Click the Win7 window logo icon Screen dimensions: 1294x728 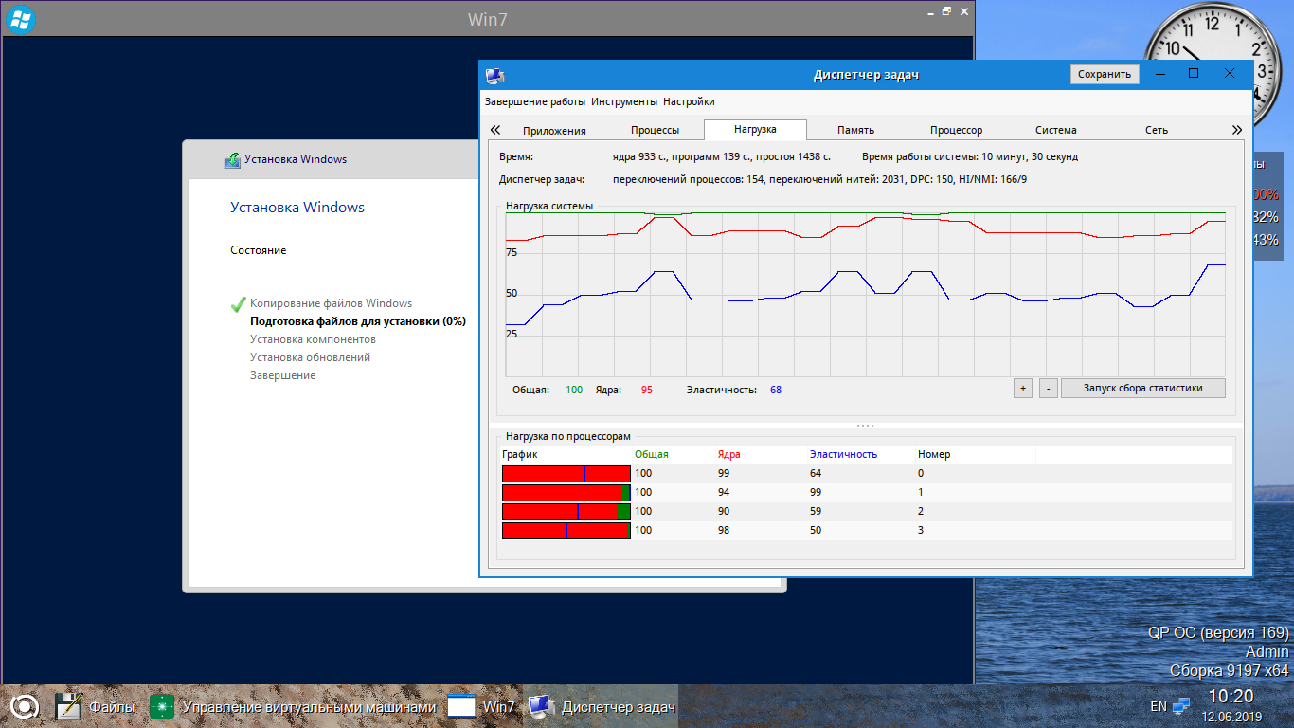coord(20,18)
